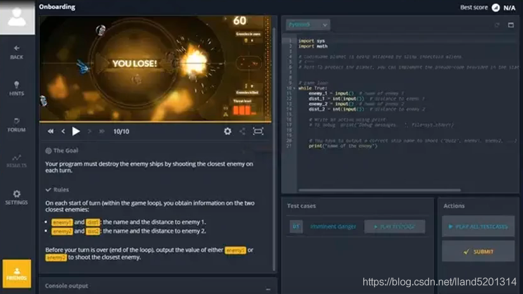Open the user profile avatar
The width and height of the screenshot is (523, 294).
pyautogui.click(x=17, y=17)
